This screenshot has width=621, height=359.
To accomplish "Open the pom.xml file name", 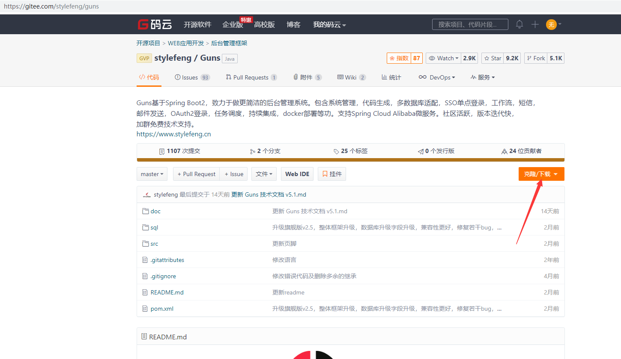I will click(162, 309).
